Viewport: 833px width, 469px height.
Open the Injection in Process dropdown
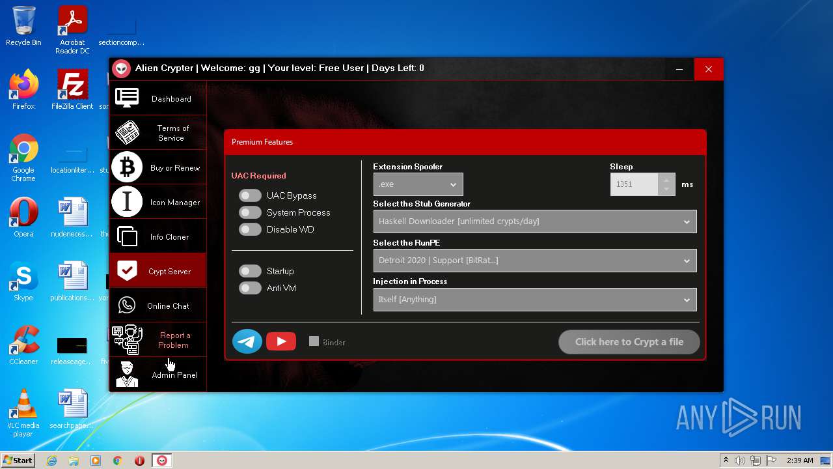click(x=535, y=300)
